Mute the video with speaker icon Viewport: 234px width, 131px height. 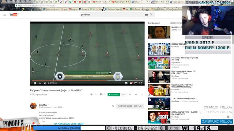click(x=45, y=83)
